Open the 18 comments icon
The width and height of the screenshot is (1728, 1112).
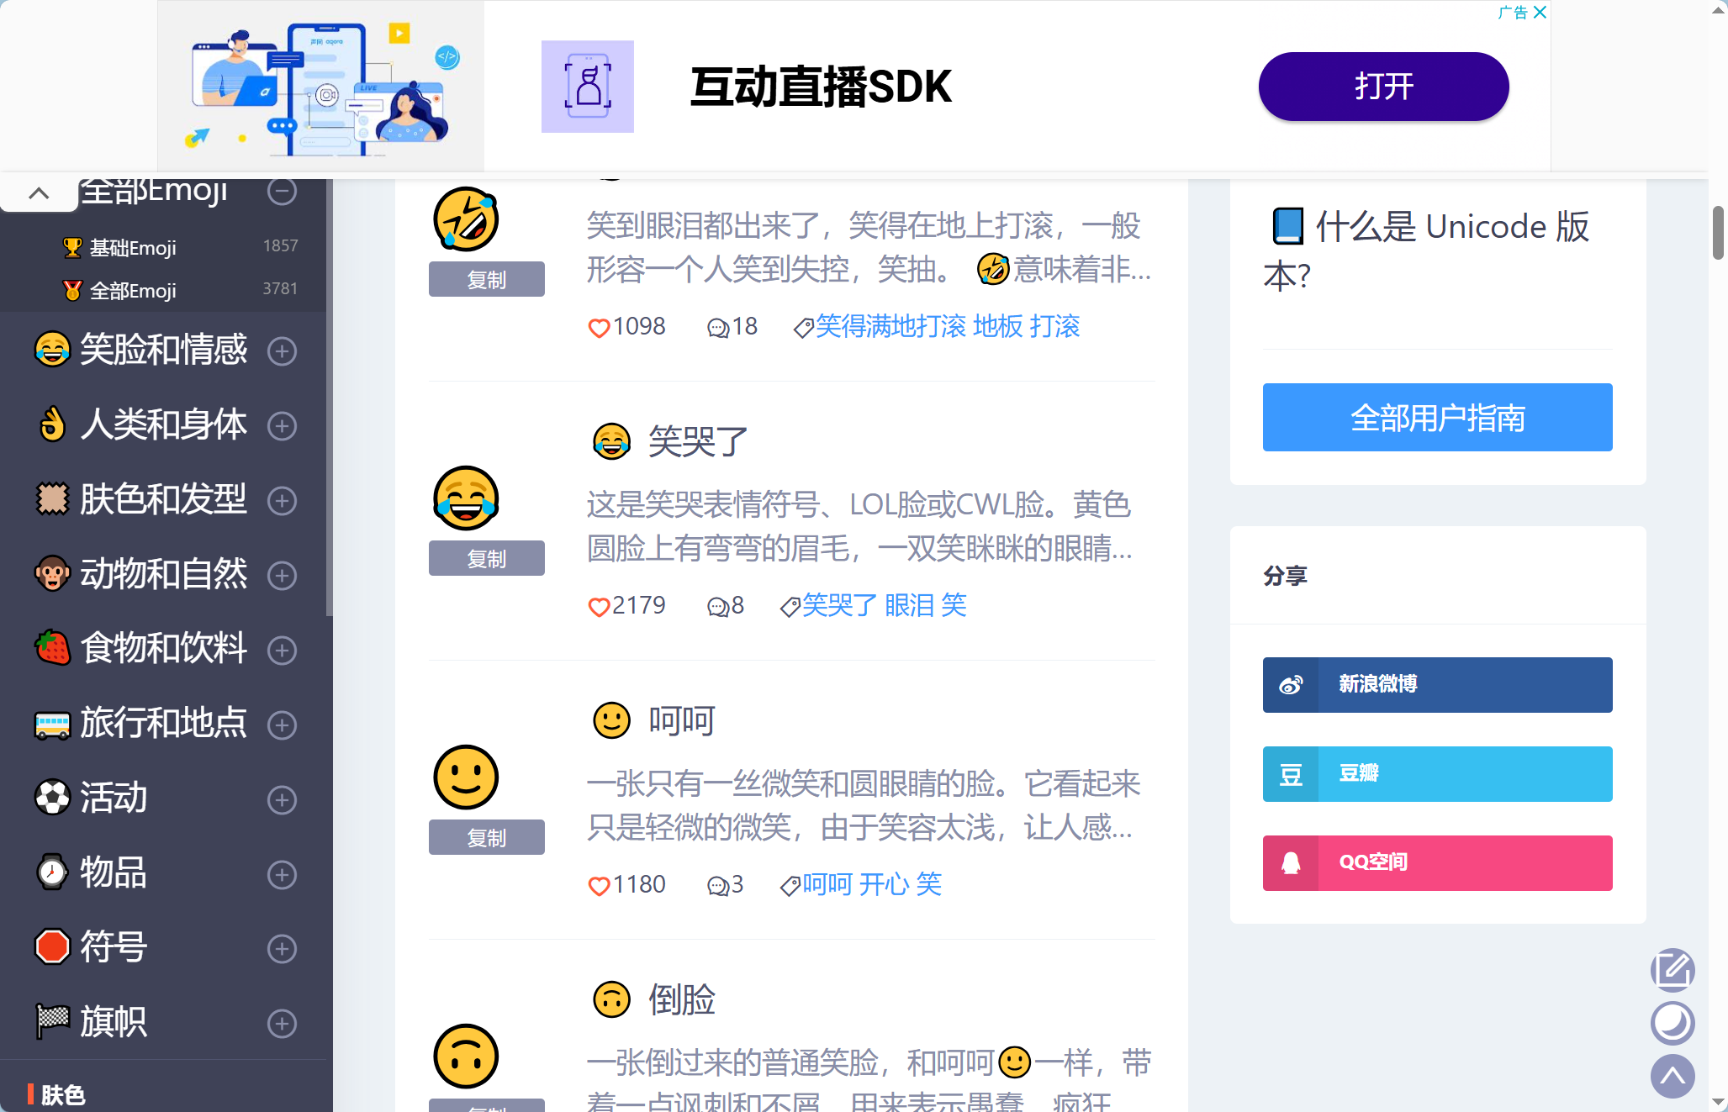coord(718,327)
